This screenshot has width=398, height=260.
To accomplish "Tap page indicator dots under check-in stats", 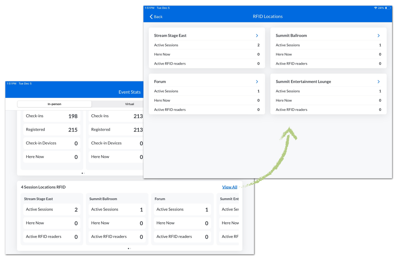I will point(83,173).
